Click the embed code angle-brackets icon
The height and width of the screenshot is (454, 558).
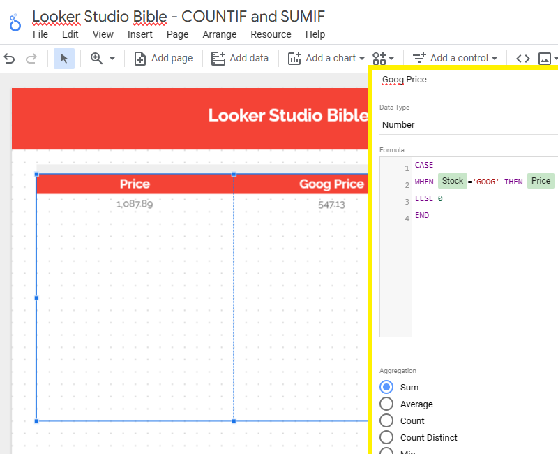point(522,59)
